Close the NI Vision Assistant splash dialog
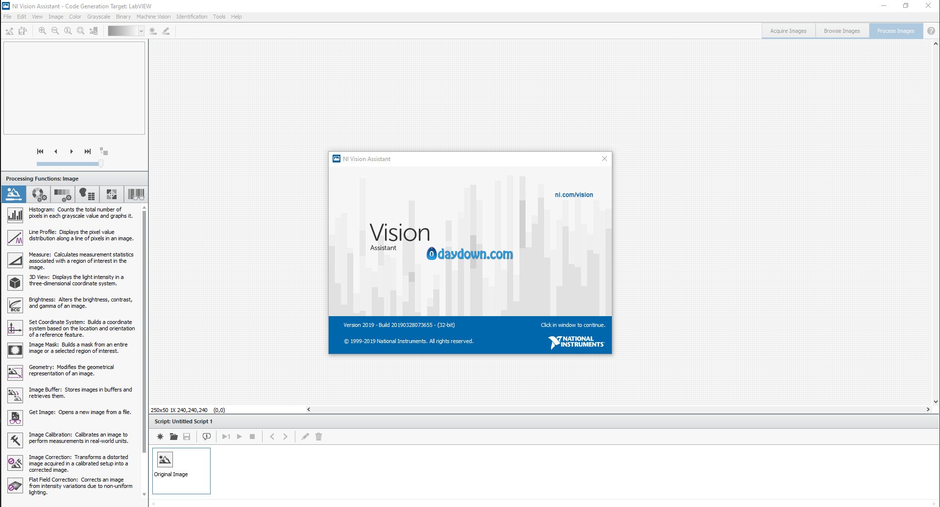940x507 pixels. (x=604, y=159)
